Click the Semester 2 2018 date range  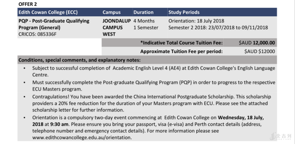(x=218, y=28)
